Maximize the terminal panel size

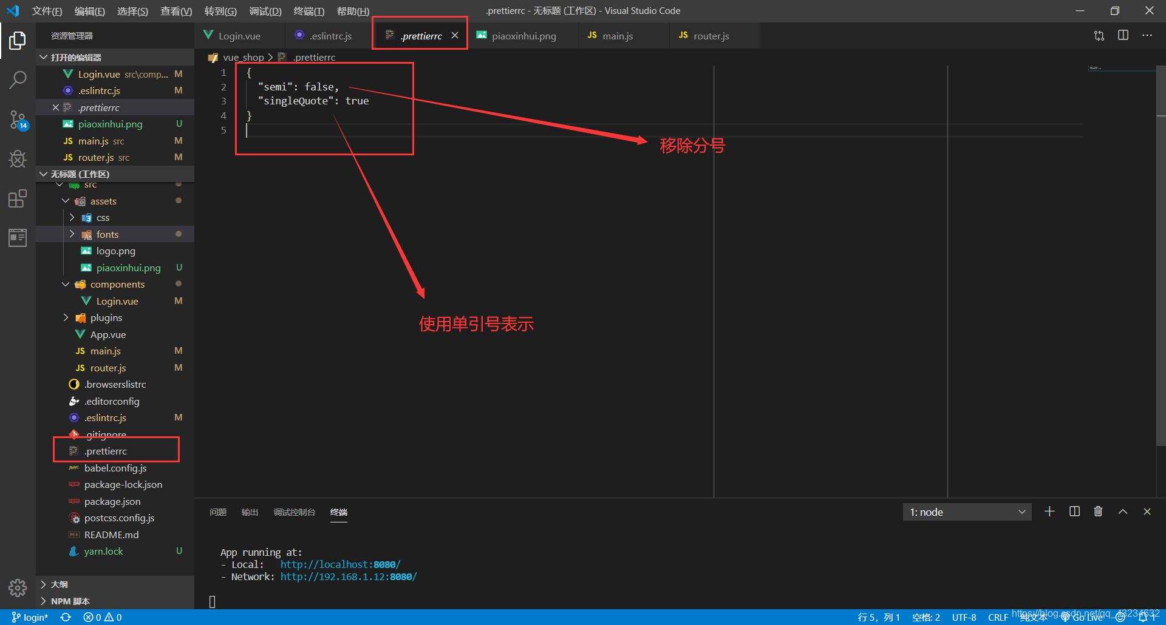pyautogui.click(x=1123, y=512)
